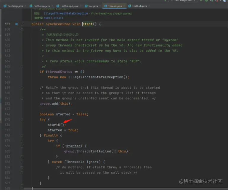Click the started variable in its declaration

(63, 114)
